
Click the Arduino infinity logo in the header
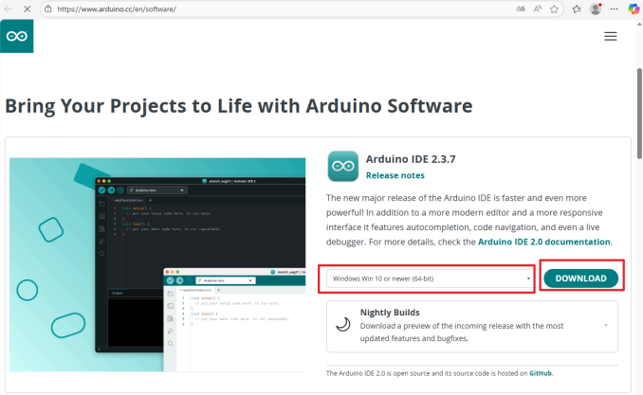point(17,36)
